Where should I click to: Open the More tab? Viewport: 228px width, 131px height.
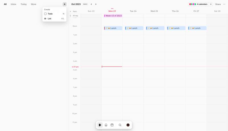34,4
